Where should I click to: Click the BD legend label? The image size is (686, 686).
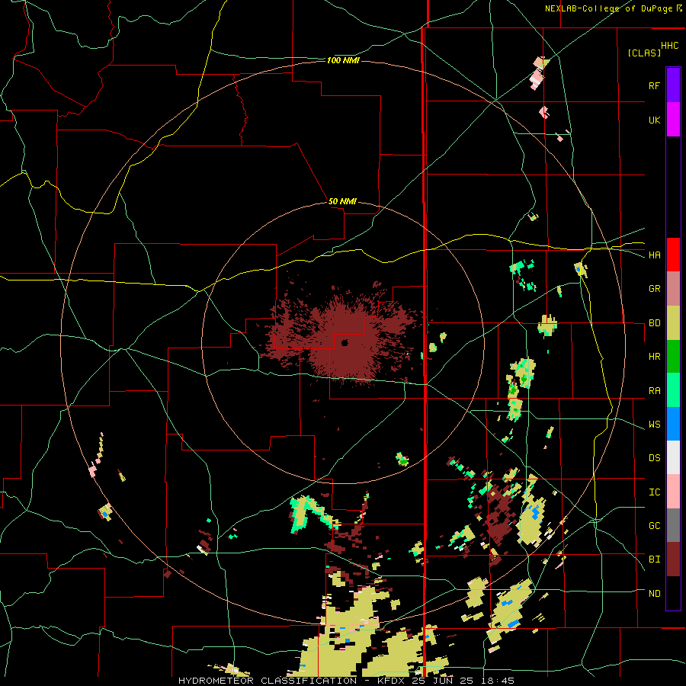(654, 323)
